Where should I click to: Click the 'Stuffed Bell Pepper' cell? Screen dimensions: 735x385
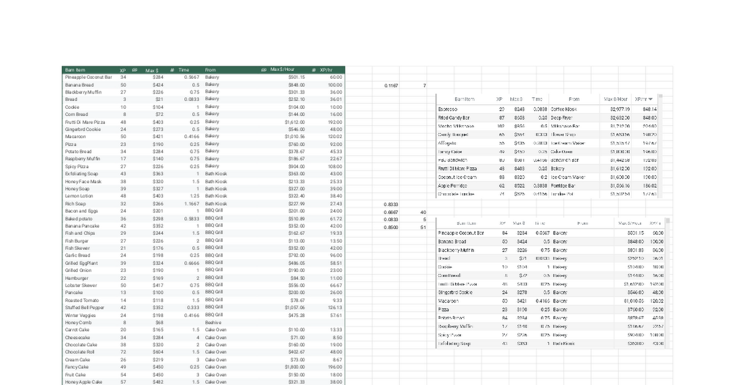(x=84, y=307)
